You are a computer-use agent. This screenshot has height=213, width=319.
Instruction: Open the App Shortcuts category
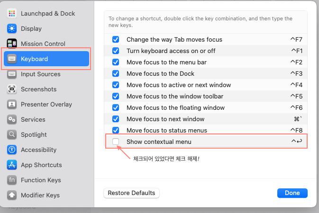(41, 165)
